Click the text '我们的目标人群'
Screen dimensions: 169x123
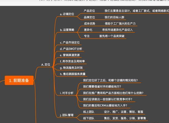pyautogui.click(x=114, y=17)
